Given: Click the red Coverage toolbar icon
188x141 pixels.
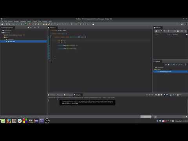Looking at the screenshot, I should [30, 24].
